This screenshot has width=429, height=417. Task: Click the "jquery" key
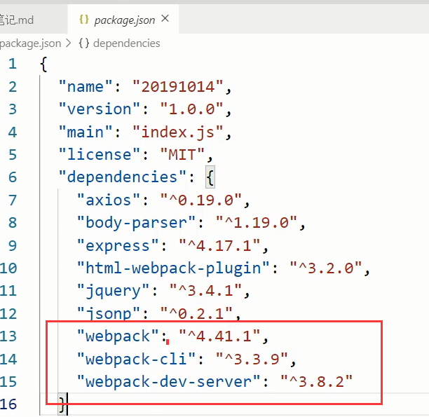coord(113,290)
